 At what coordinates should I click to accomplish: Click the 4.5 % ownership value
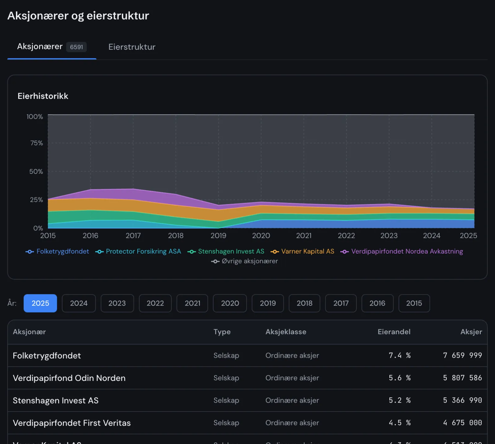(400, 423)
